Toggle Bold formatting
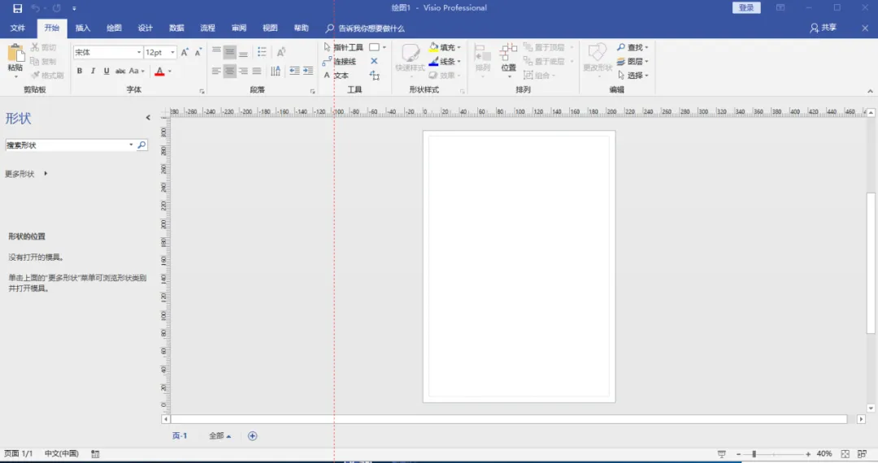The height and width of the screenshot is (463, 878). 80,71
